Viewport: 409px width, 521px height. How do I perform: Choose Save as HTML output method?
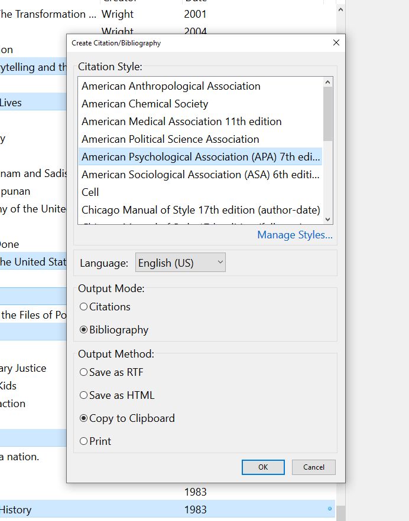pos(117,395)
